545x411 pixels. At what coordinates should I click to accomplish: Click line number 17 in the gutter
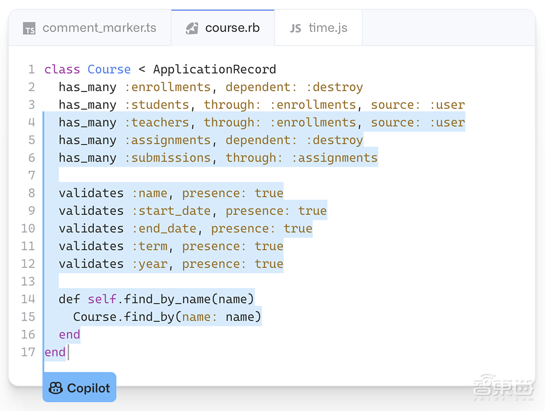pos(28,352)
